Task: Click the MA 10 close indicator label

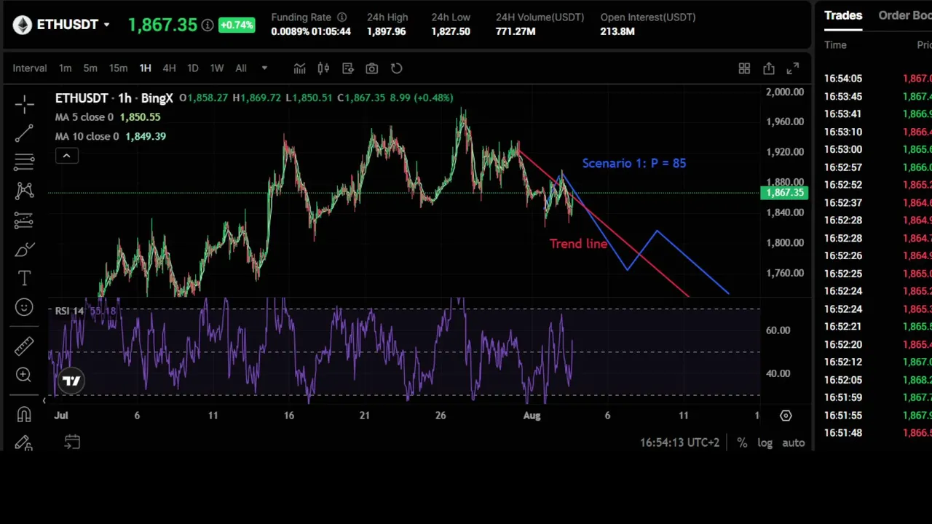Action: tap(87, 137)
